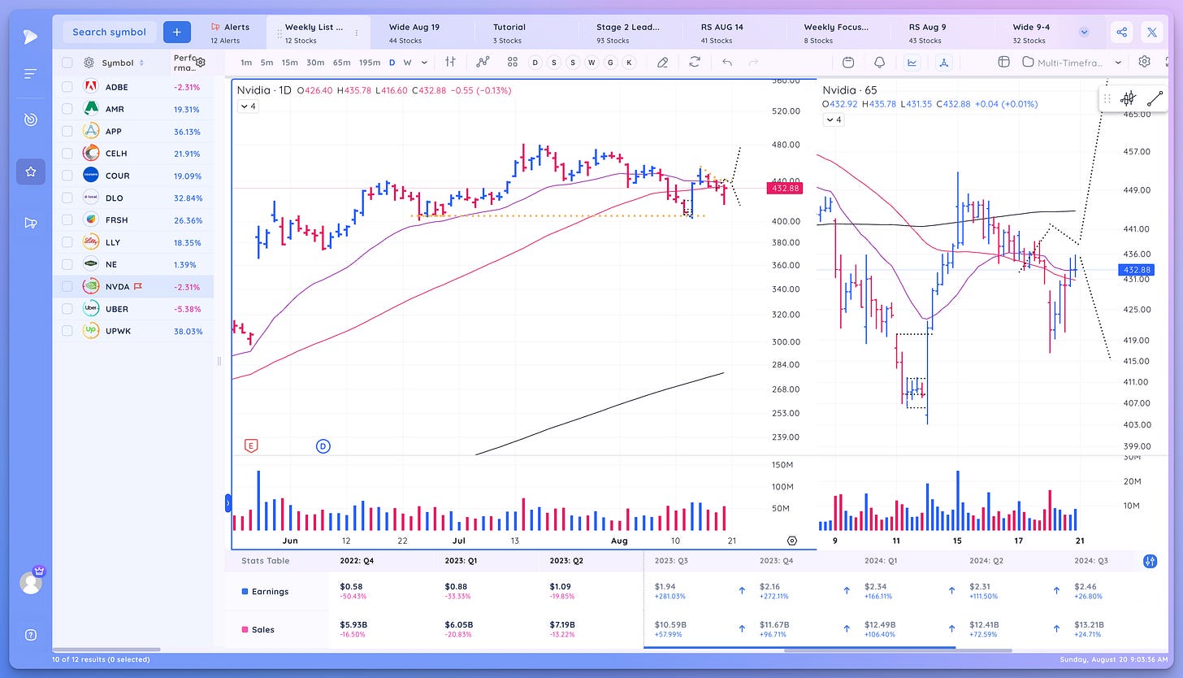Click the X Twitter share button
Screen dimensions: 1183x678
(1152, 32)
